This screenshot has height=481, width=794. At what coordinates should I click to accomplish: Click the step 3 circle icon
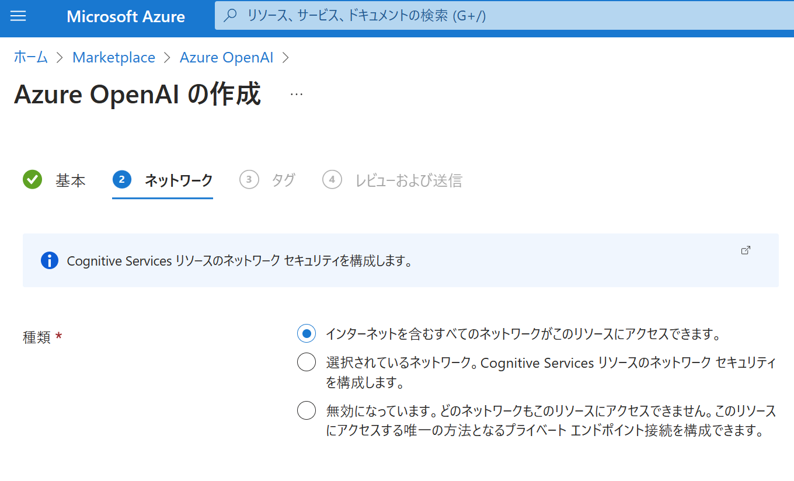[x=249, y=180]
